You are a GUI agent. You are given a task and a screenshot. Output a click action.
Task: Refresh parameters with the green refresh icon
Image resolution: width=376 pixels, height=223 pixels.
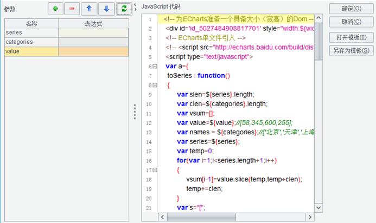[x=124, y=9]
